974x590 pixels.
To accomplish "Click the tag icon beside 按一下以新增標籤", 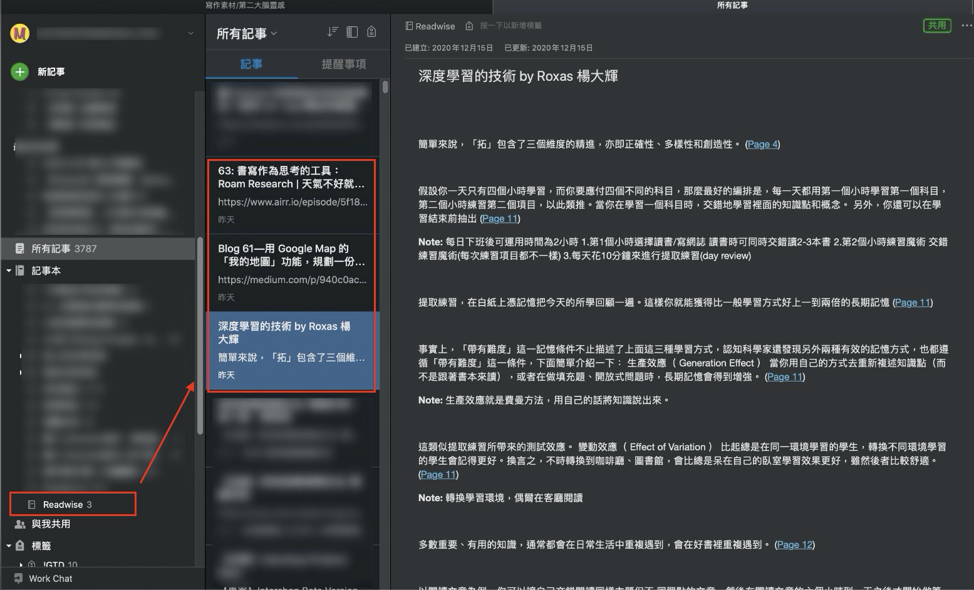I will pyautogui.click(x=469, y=26).
